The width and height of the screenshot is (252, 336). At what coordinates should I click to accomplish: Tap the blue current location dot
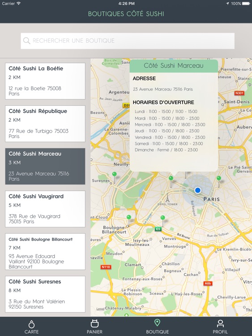pos(198,190)
